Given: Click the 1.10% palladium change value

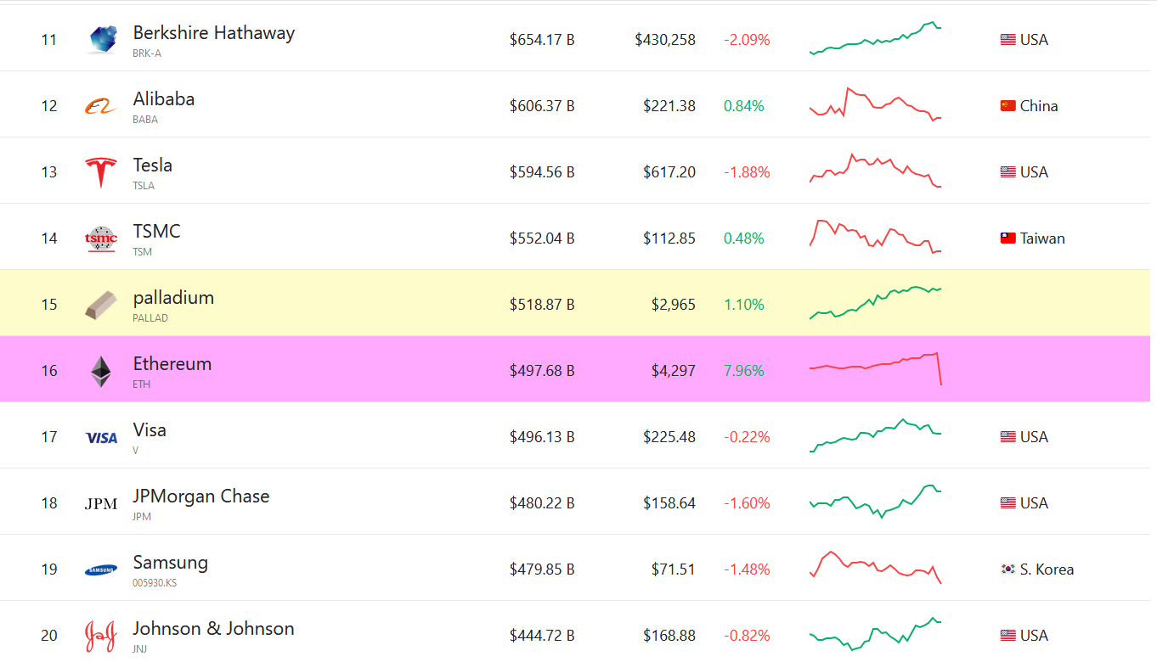Looking at the screenshot, I should click(744, 305).
